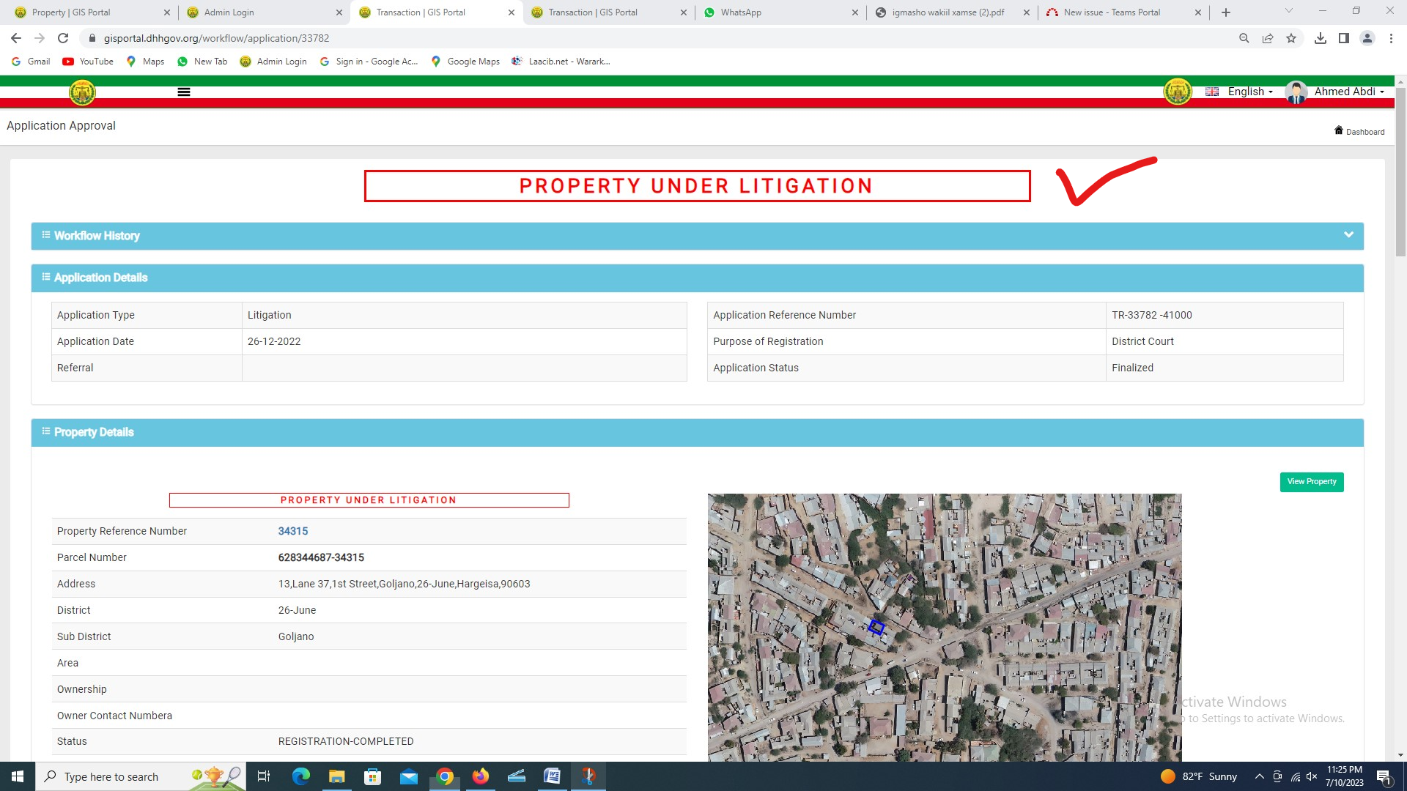Open Ahmed Abdi user dropdown

point(1349,92)
